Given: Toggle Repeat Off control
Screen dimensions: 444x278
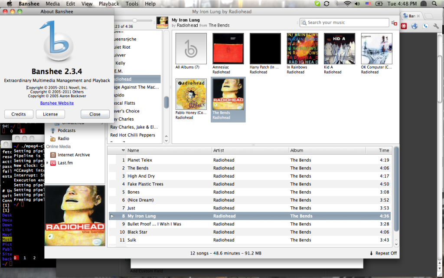Looking at the screenshot, I should pyautogui.click(x=383, y=253).
